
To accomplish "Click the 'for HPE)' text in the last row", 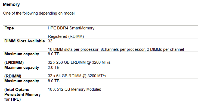I will 13,99.
